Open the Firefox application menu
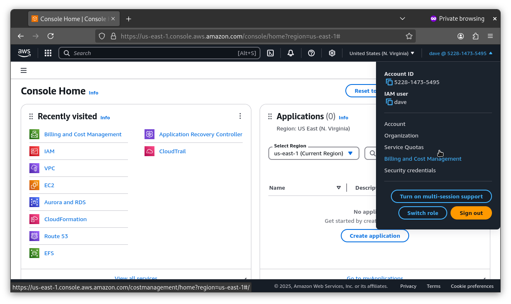The width and height of the screenshot is (511, 304). pos(490,36)
